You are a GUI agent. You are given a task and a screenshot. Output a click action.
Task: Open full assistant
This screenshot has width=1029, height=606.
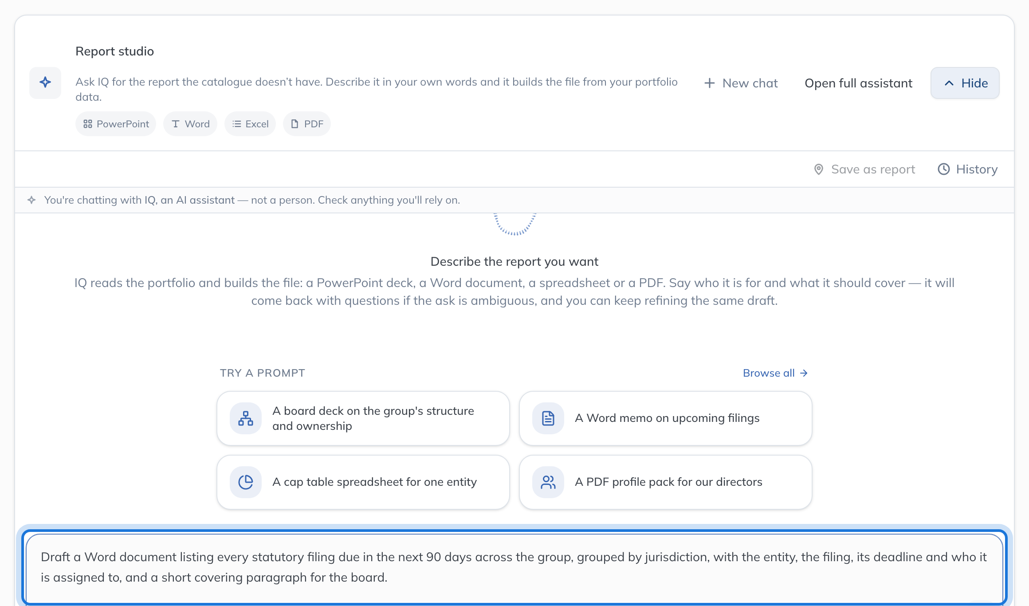pyautogui.click(x=858, y=83)
